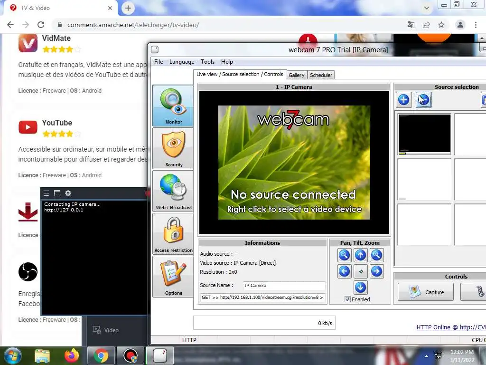The height and width of the screenshot is (365, 486).
Task: Click the VidMate app icon on the webpage
Action: pos(28,43)
